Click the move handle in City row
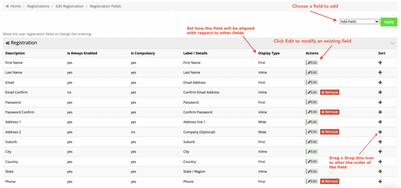 tap(380, 152)
